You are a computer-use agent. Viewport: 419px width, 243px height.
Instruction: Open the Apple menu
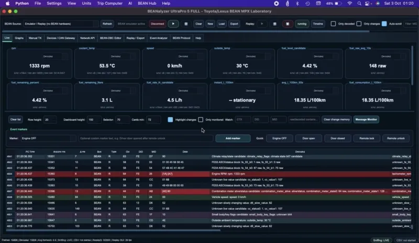click(x=7, y=4)
